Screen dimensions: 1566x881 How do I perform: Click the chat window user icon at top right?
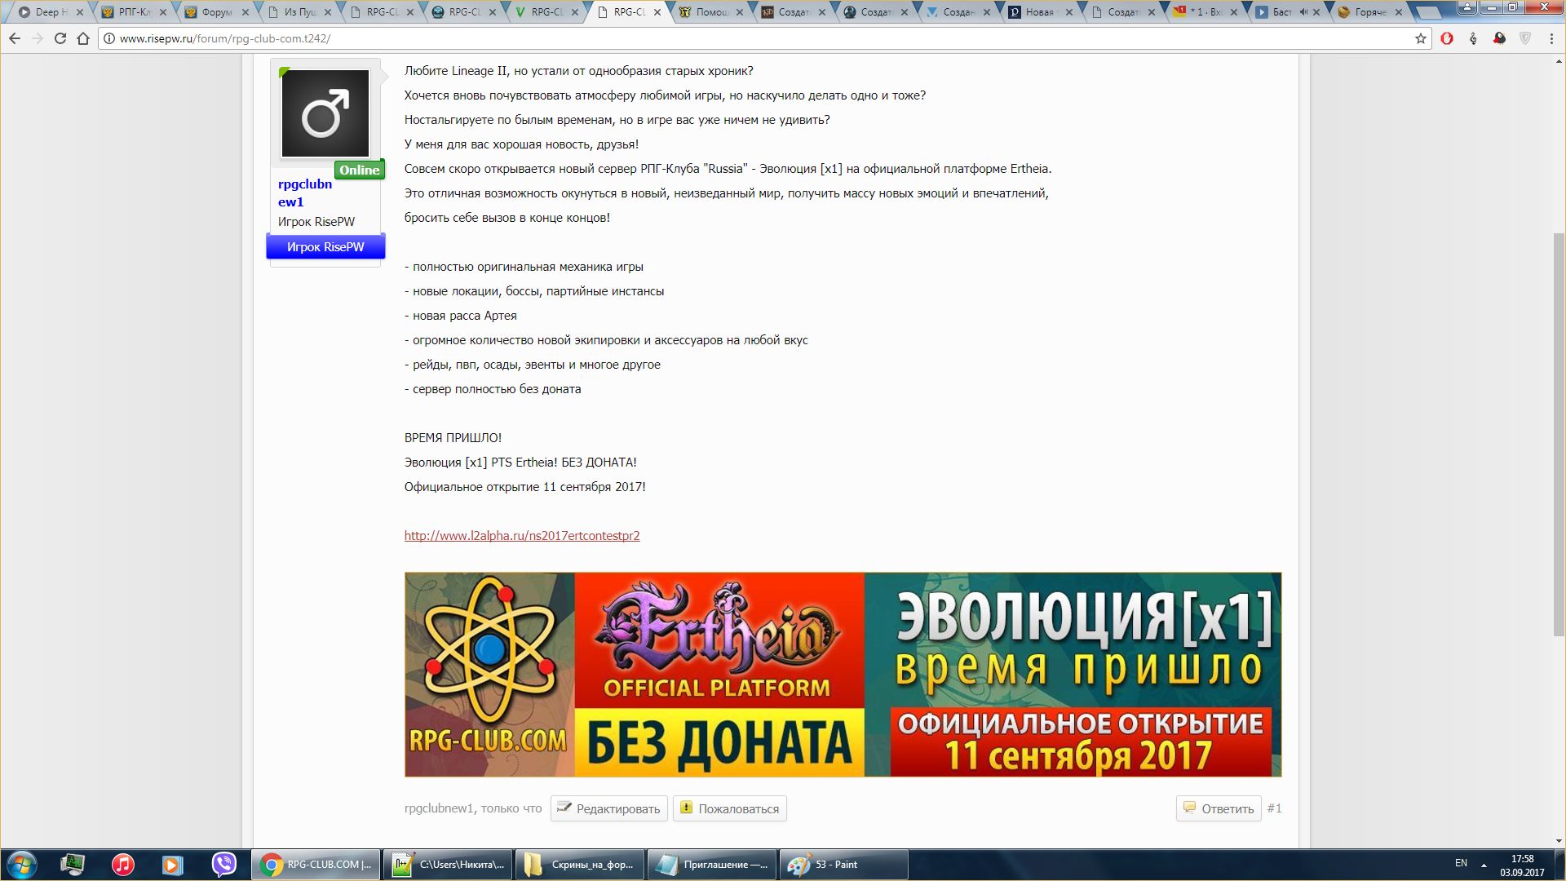[x=1466, y=7]
